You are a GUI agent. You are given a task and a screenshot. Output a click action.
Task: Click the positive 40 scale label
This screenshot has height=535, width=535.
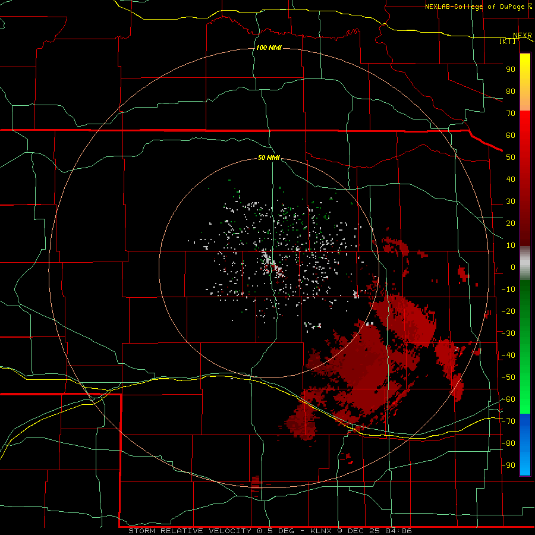point(511,180)
